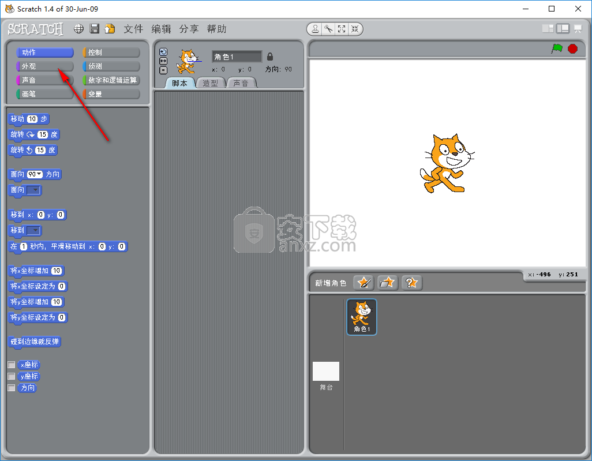Select the 动作 block category

tap(45, 52)
